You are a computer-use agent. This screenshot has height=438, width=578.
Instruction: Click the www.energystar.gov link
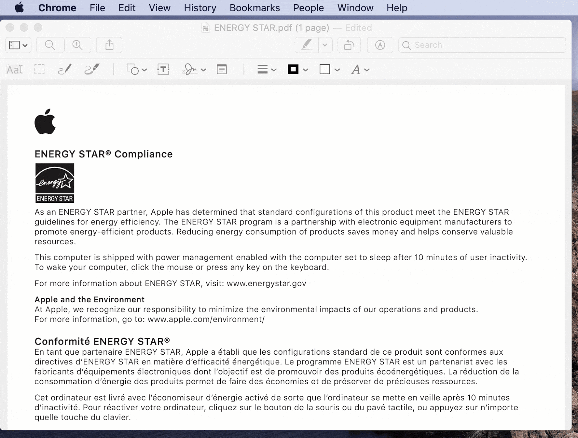coord(266,284)
